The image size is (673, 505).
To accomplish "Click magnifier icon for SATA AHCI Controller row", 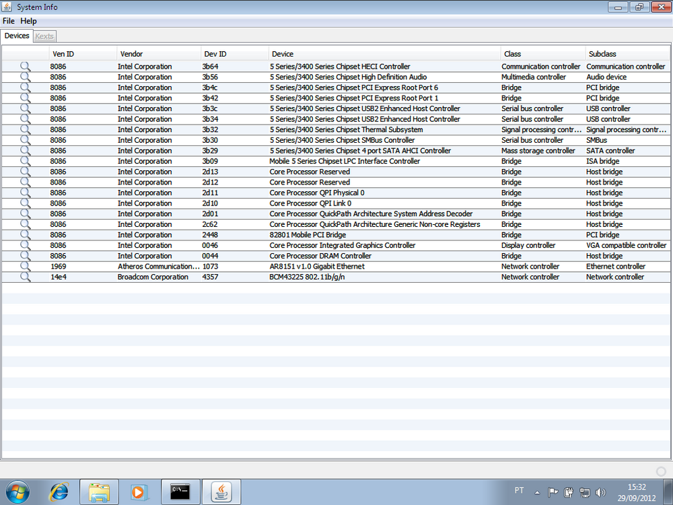I will [x=25, y=151].
